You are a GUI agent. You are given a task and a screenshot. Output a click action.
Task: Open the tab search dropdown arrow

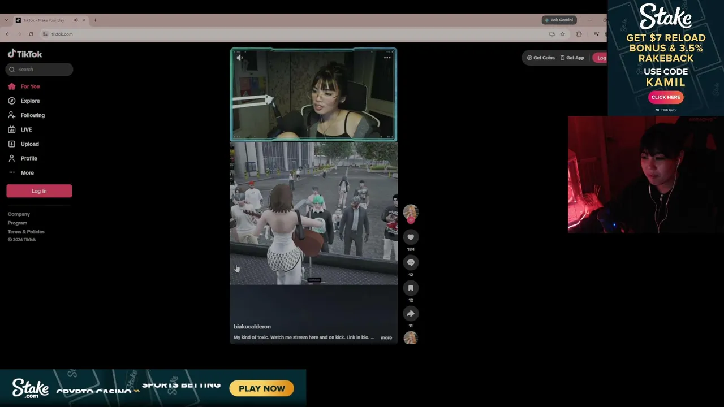pyautogui.click(x=6, y=20)
